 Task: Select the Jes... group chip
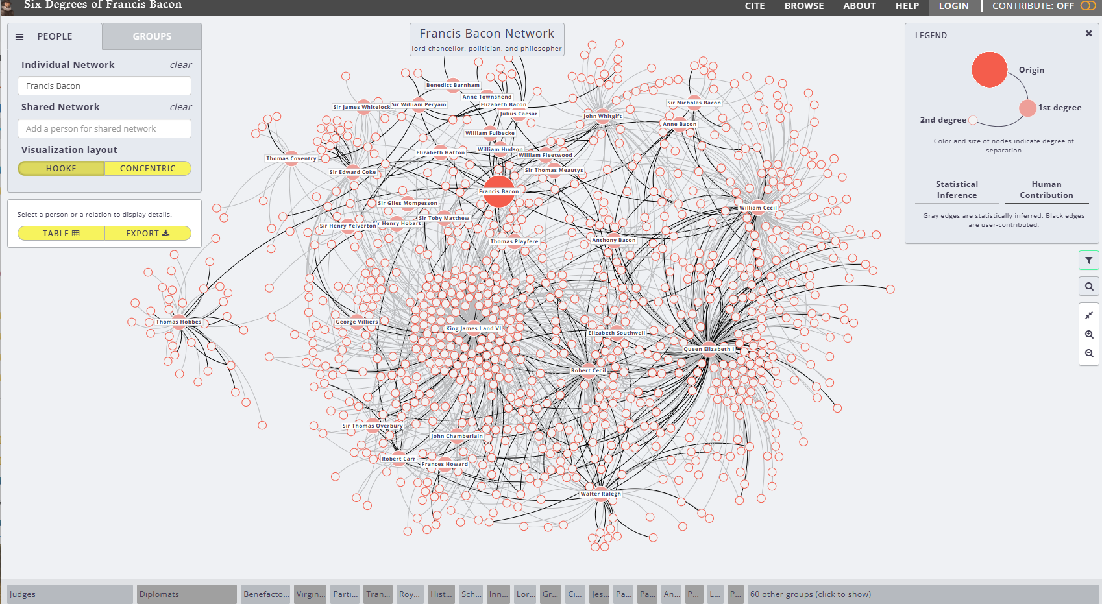tap(600, 594)
